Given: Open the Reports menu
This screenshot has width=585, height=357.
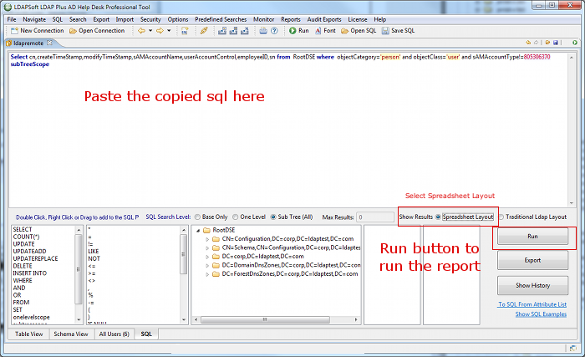Looking at the screenshot, I should [291, 19].
